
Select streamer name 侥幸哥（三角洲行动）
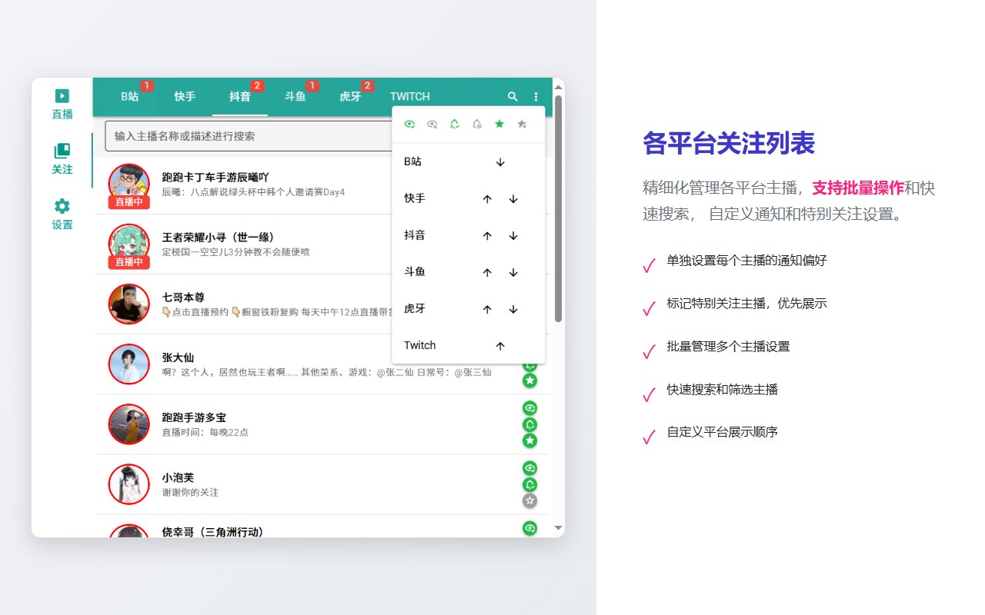213,531
